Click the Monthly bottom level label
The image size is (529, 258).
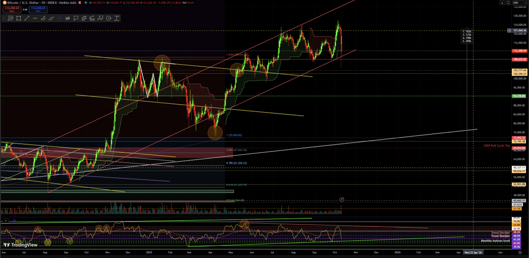495,241
